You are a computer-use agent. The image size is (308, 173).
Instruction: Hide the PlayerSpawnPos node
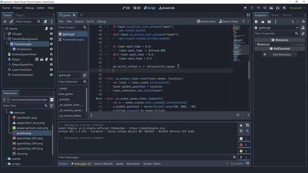[x=51, y=64]
